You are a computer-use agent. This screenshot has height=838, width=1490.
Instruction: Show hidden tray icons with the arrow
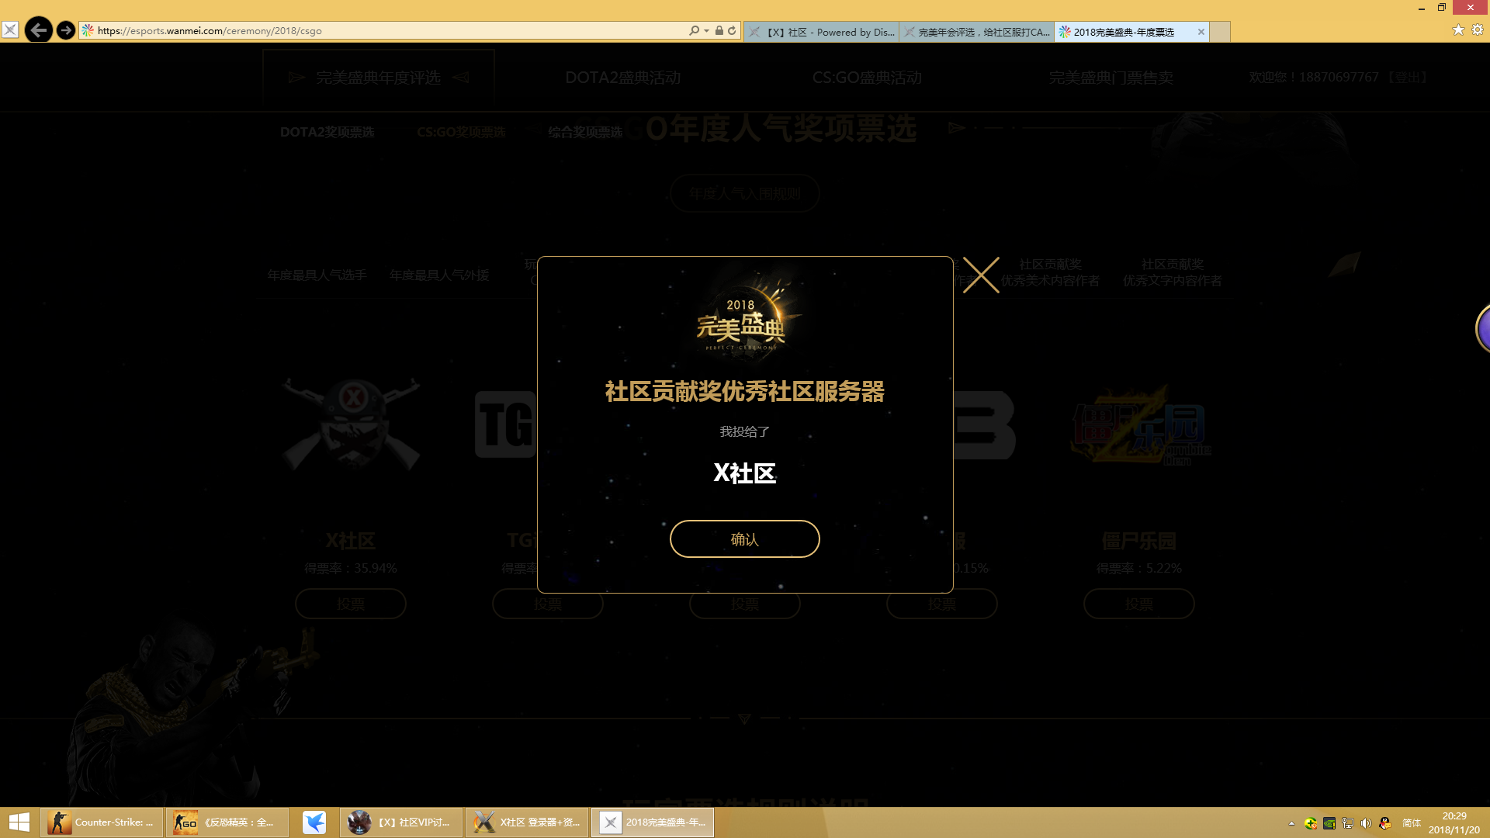[1291, 824]
